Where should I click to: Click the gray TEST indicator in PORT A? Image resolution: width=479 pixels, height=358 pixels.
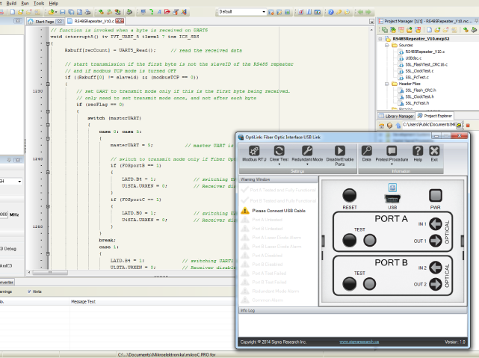pos(370,241)
